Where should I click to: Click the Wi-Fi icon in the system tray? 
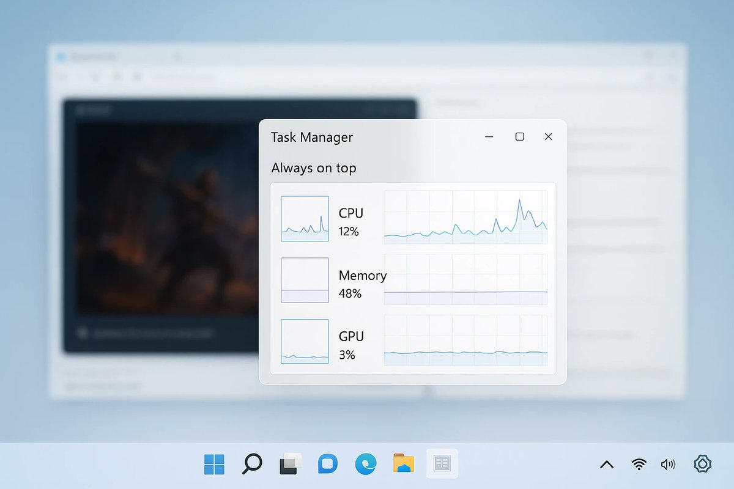coord(638,463)
